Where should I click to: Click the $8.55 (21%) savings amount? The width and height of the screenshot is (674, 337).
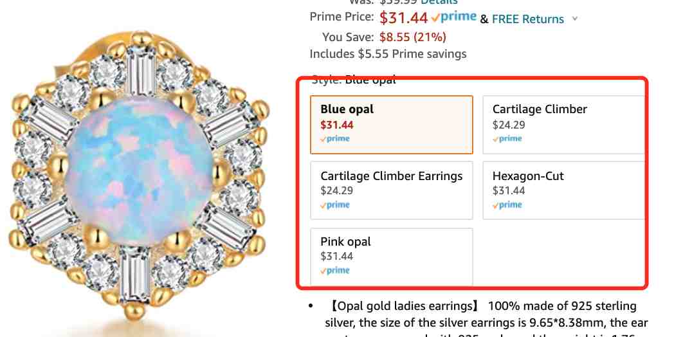(413, 37)
